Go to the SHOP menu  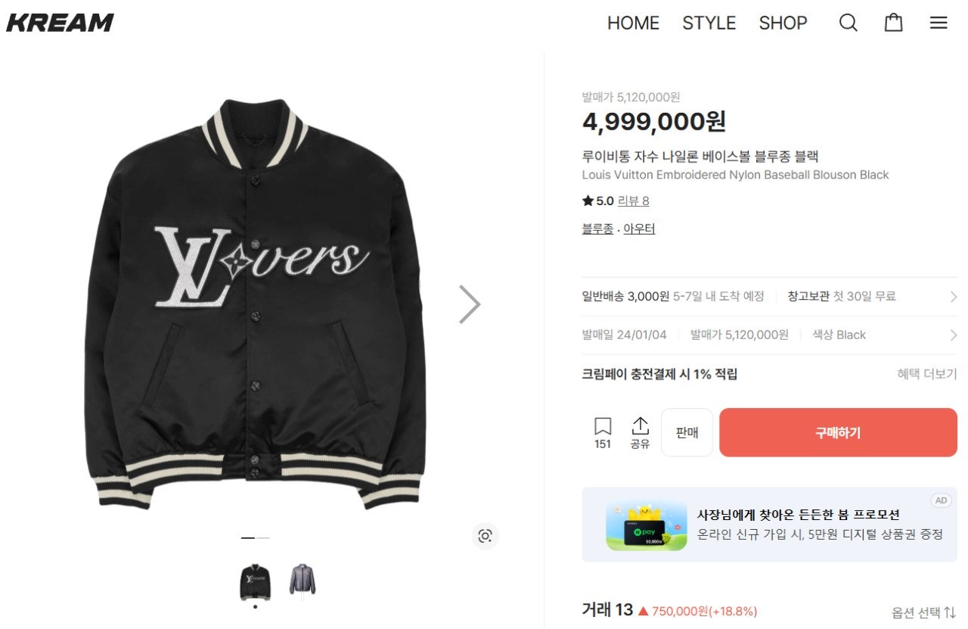click(x=783, y=23)
